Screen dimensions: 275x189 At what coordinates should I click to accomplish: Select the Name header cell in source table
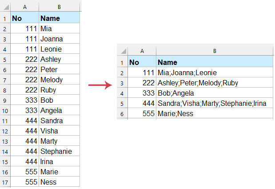pyautogui.click(x=59, y=18)
